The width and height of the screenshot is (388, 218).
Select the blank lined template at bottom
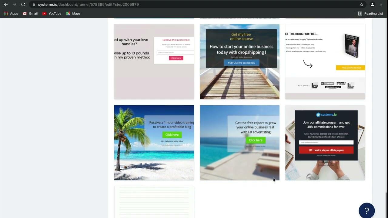[x=154, y=202]
